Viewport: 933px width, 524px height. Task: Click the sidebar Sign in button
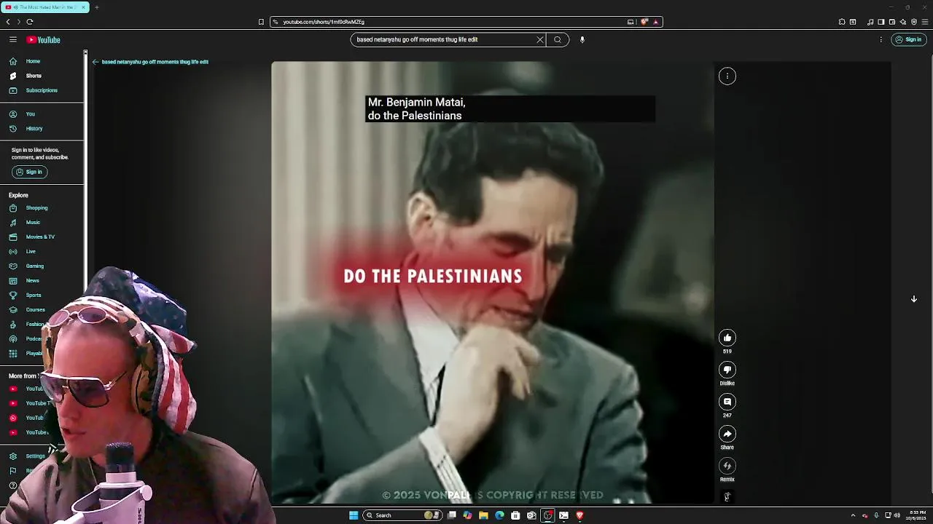(x=29, y=172)
